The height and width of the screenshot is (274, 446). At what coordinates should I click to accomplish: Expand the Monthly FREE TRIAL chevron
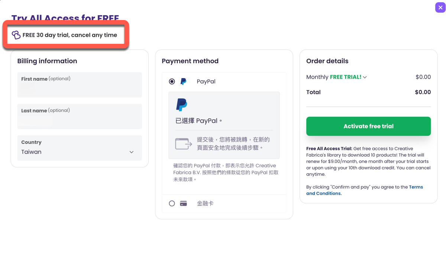365,77
